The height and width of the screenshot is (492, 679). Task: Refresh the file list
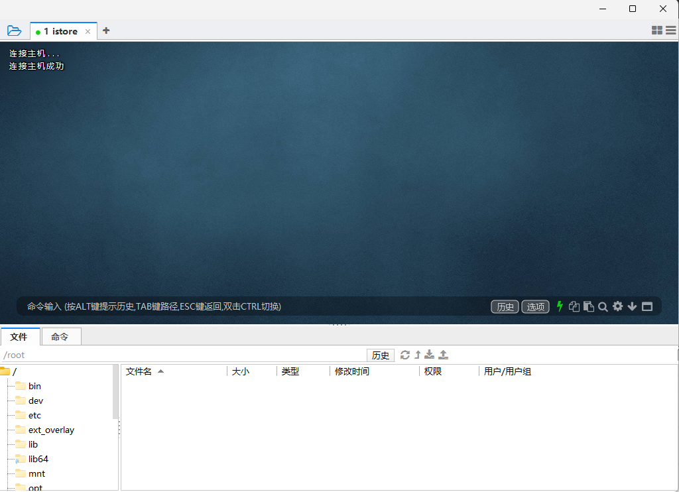click(x=405, y=355)
